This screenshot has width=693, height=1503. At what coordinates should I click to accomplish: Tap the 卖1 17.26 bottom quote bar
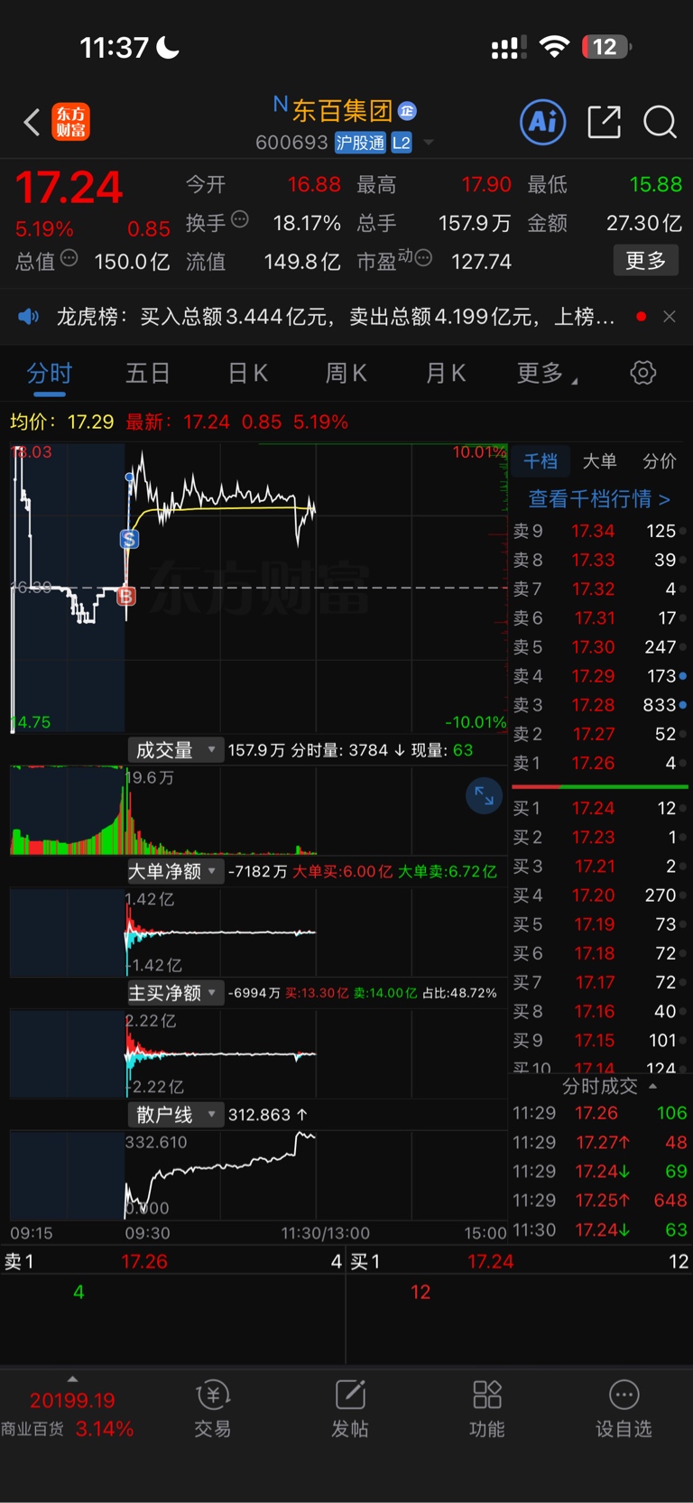tap(173, 1262)
